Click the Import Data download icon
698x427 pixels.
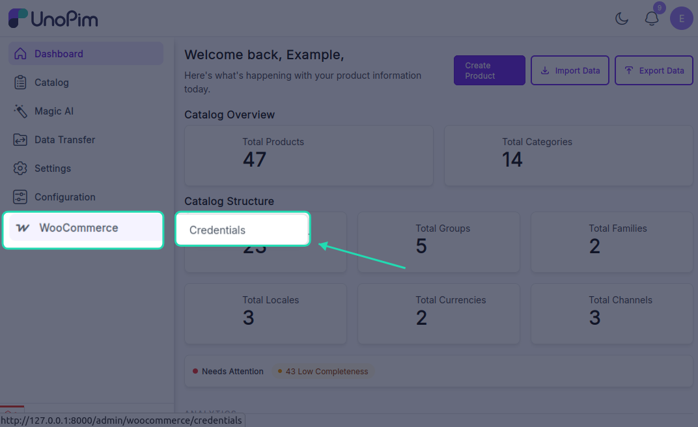tap(544, 70)
